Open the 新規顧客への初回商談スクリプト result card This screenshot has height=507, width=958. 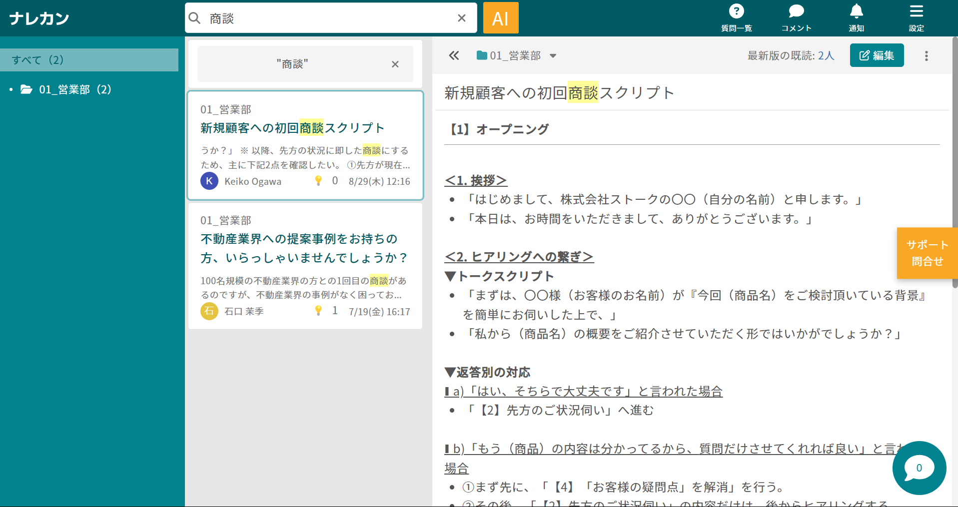[x=305, y=145]
